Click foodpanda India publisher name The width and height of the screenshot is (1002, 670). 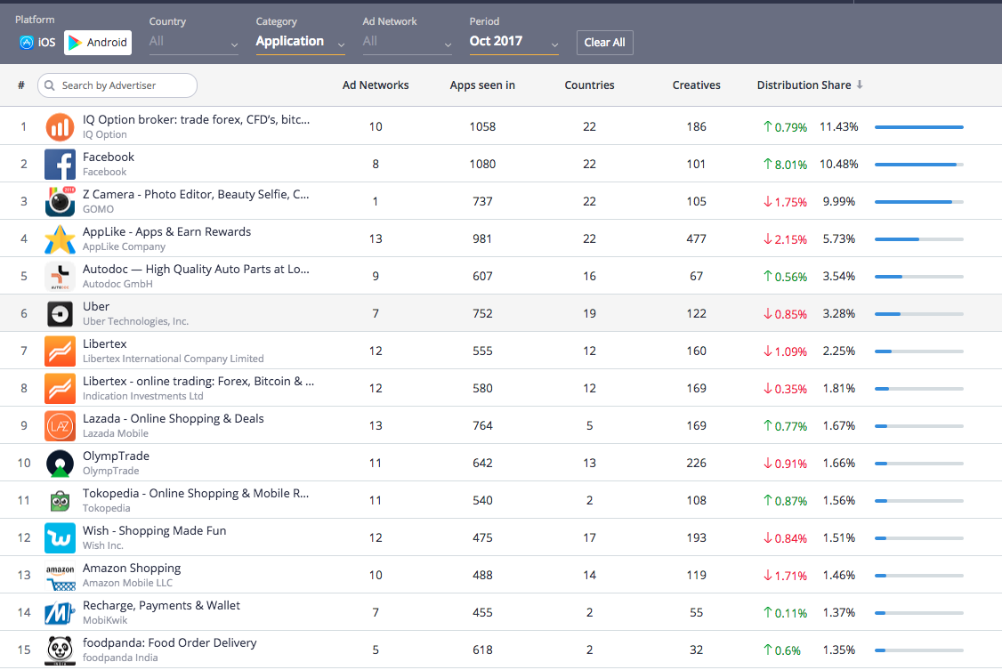coord(120,658)
